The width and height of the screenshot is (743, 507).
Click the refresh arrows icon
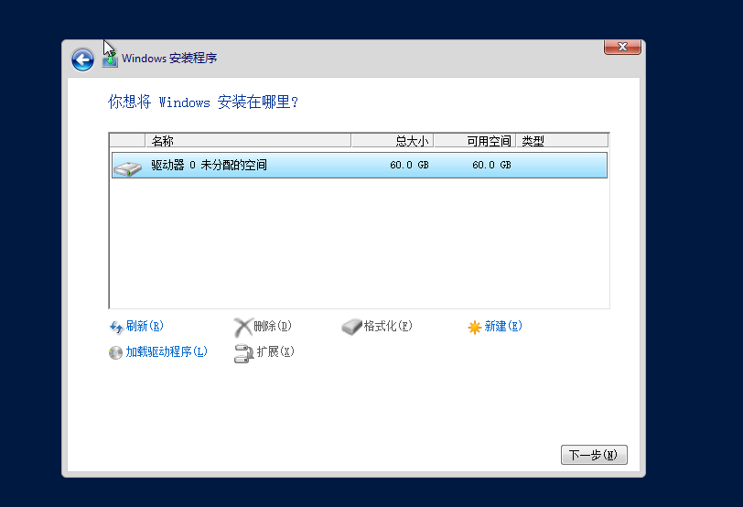tap(116, 327)
